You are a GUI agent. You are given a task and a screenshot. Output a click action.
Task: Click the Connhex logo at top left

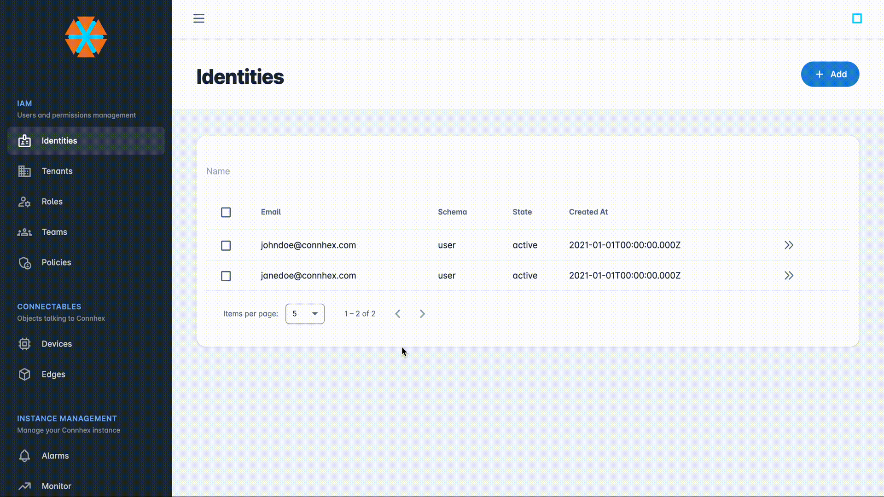86,37
